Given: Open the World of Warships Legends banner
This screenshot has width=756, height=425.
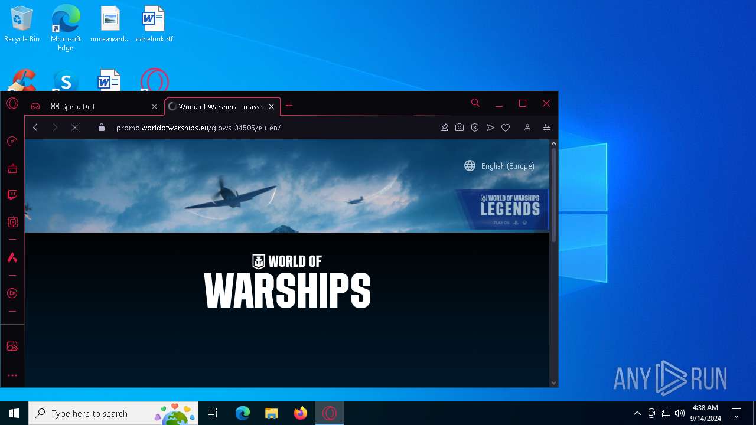Looking at the screenshot, I should pos(502,209).
